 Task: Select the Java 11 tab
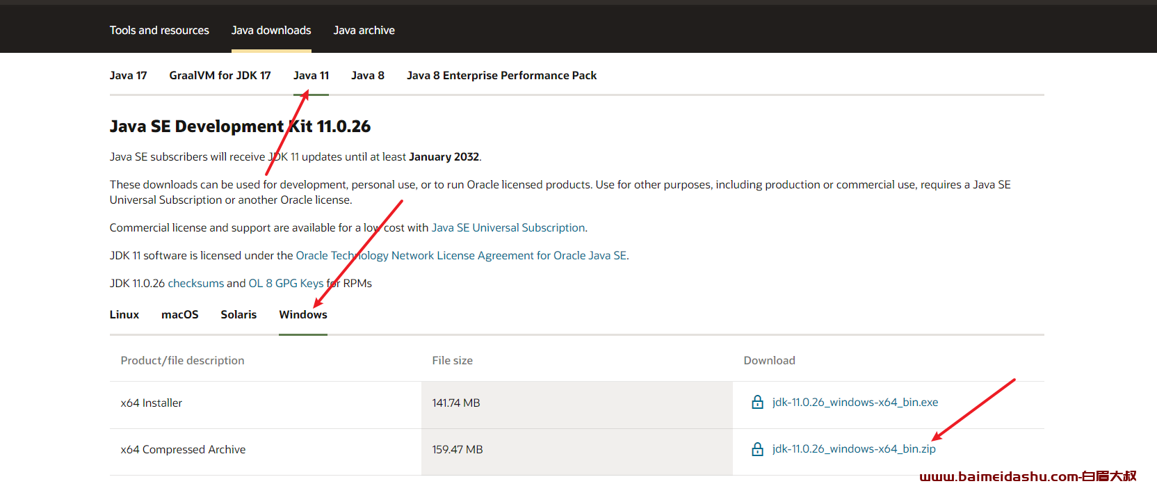tap(311, 75)
